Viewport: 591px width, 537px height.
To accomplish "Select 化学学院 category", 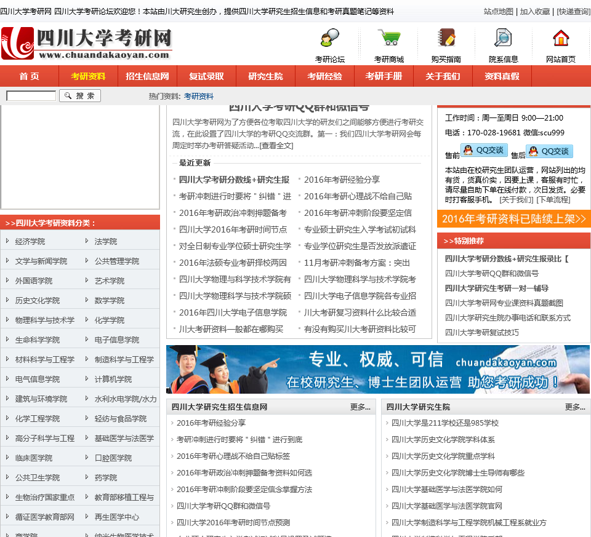I will coord(110,320).
